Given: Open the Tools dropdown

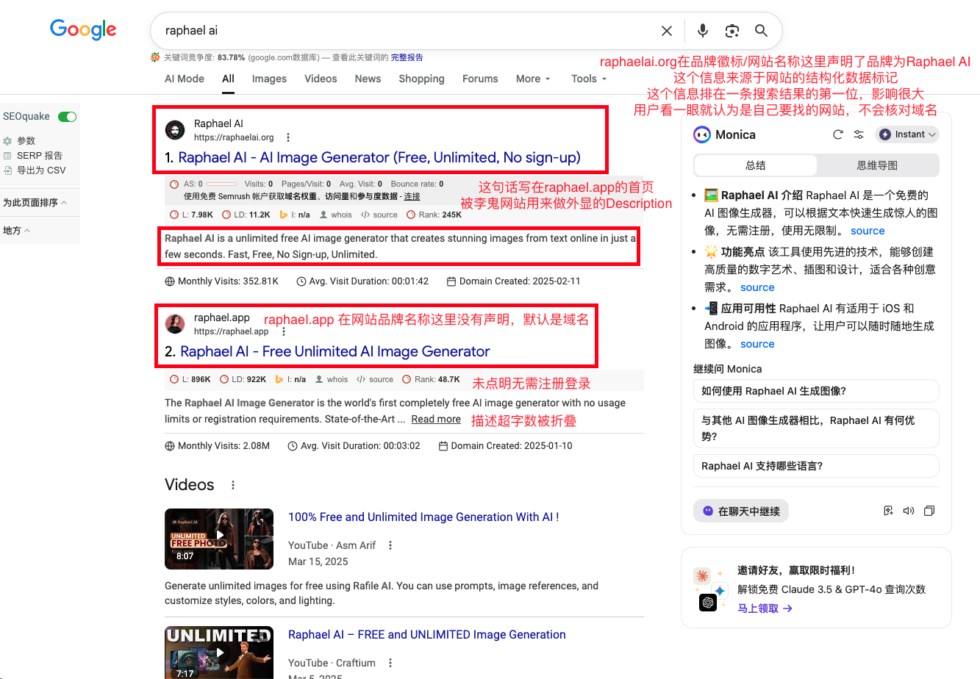Looking at the screenshot, I should coord(589,79).
